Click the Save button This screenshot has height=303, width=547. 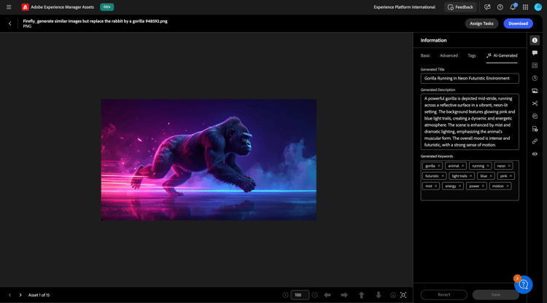click(x=496, y=295)
